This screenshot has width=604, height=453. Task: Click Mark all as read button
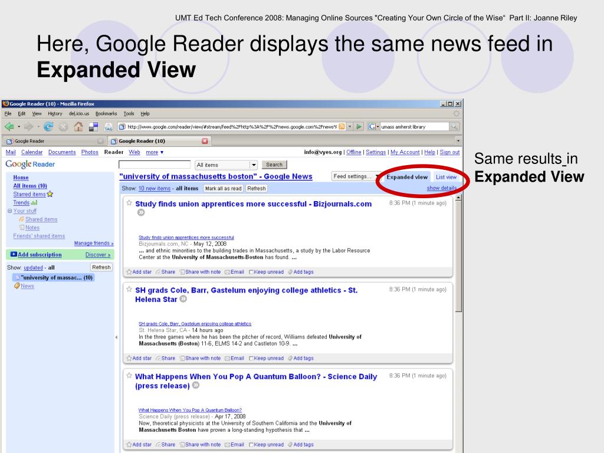pyautogui.click(x=223, y=188)
